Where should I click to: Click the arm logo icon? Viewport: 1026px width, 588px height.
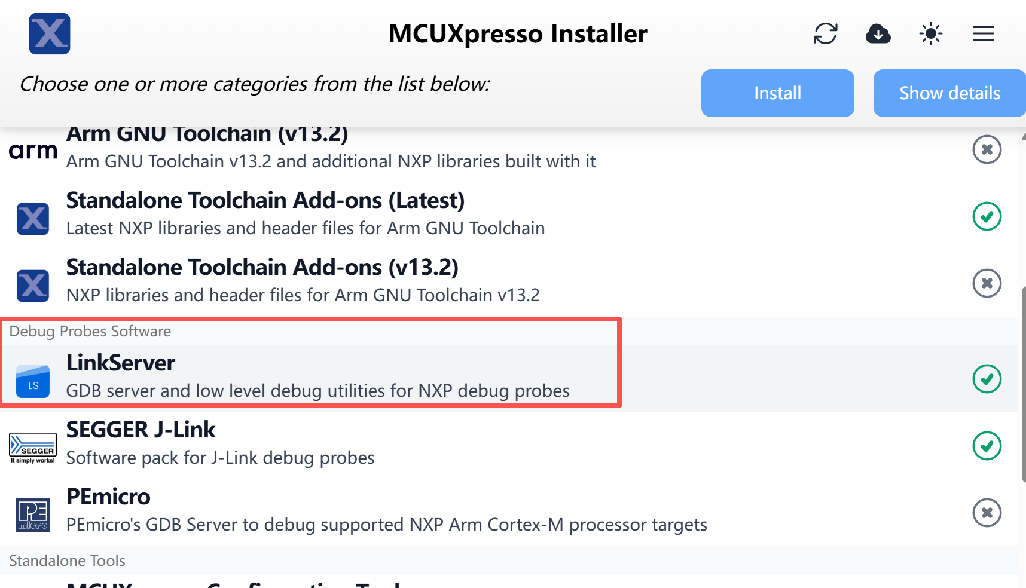(33, 151)
